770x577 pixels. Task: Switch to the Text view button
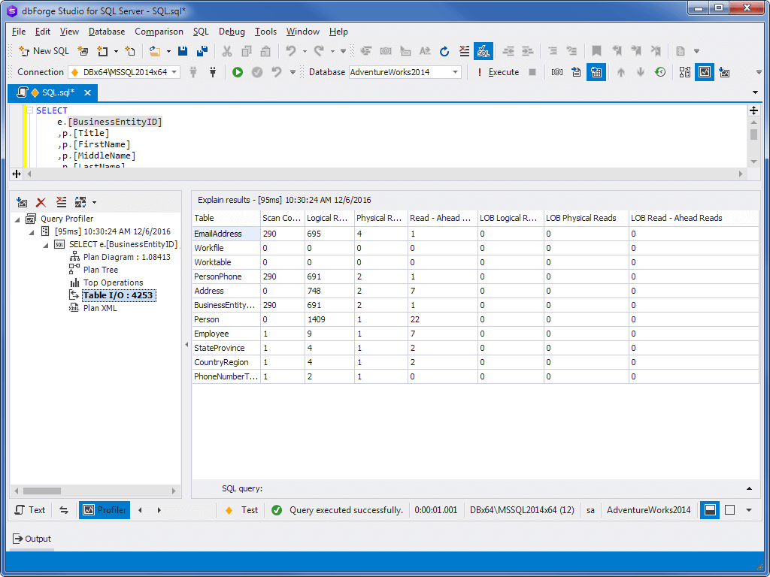tap(30, 510)
